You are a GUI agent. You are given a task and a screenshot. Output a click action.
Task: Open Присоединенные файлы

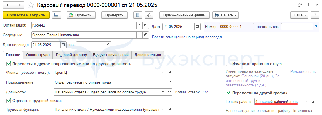point(184,15)
